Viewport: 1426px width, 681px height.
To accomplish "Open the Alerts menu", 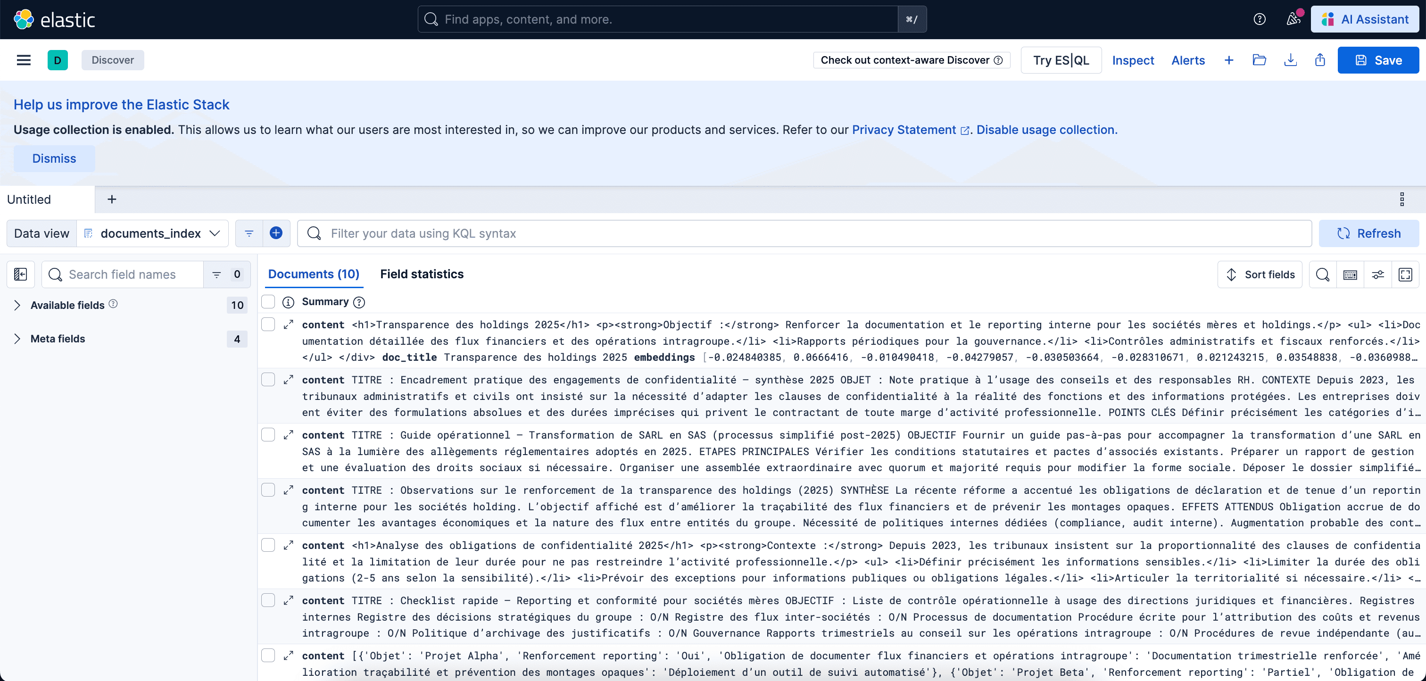I will pyautogui.click(x=1188, y=60).
